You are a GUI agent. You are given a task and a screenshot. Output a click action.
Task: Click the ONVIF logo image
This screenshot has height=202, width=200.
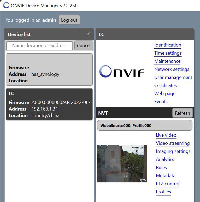122,71
